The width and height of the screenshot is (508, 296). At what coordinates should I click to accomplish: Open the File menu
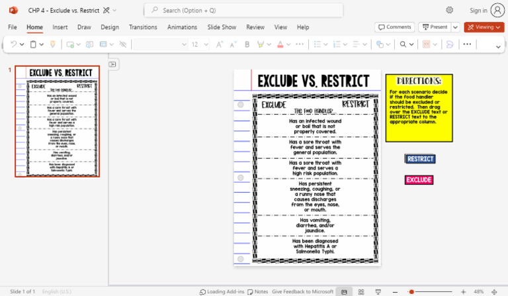(x=13, y=27)
